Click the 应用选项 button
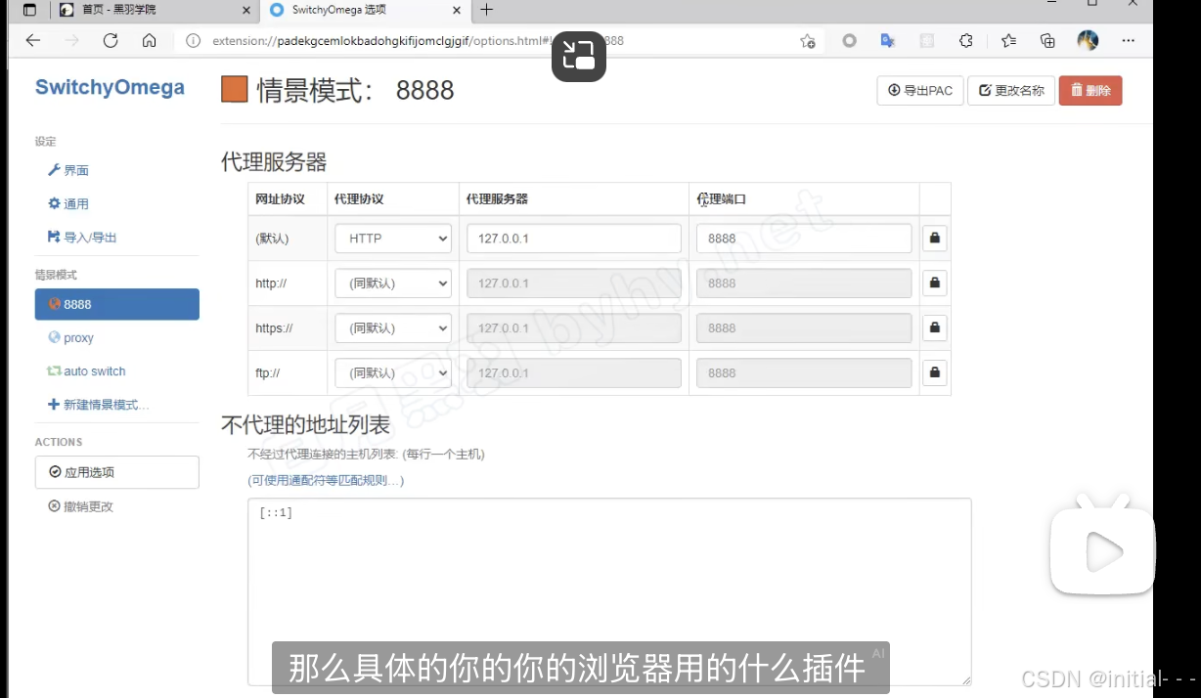Viewport: 1201px width, 698px height. (116, 472)
